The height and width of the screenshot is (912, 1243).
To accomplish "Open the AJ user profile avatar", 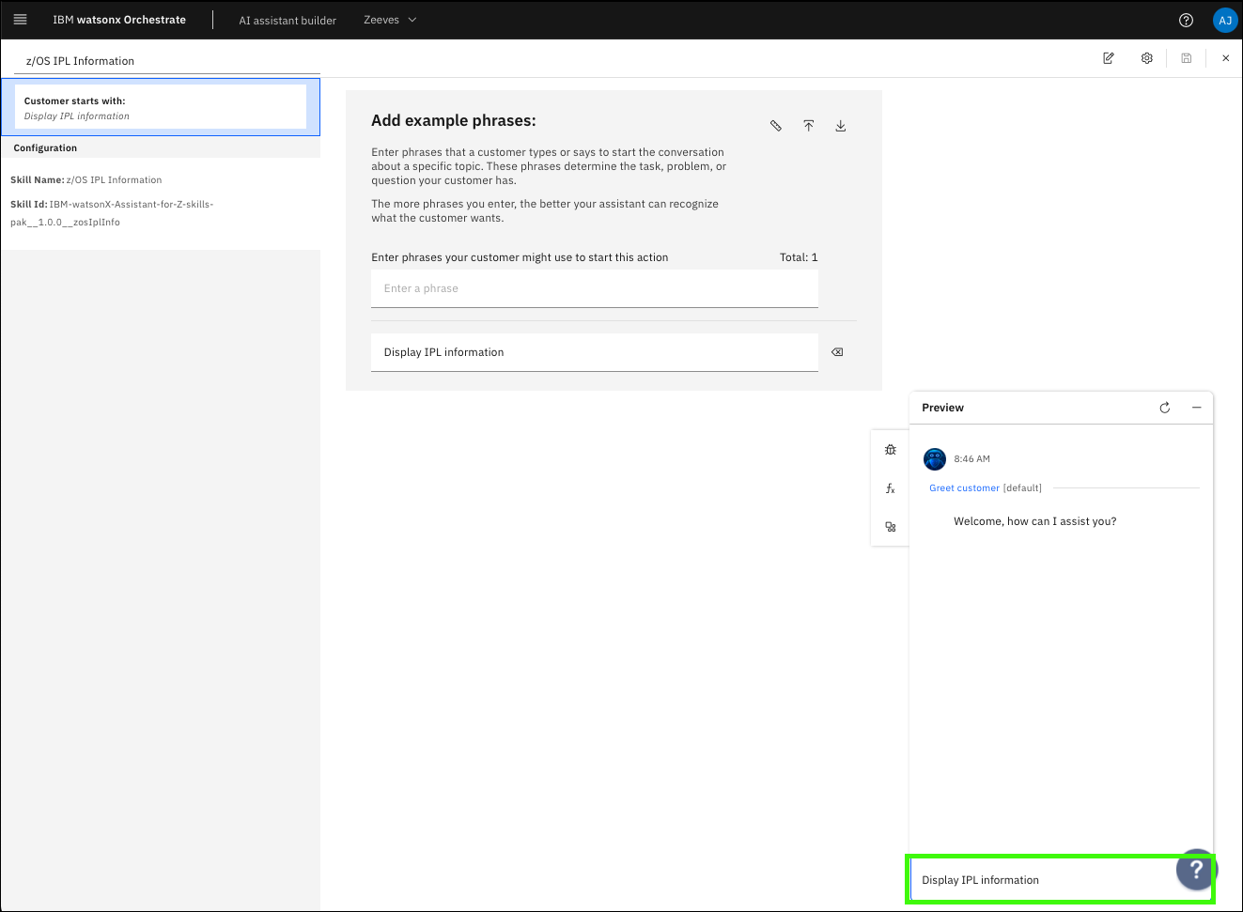I will 1224,20.
